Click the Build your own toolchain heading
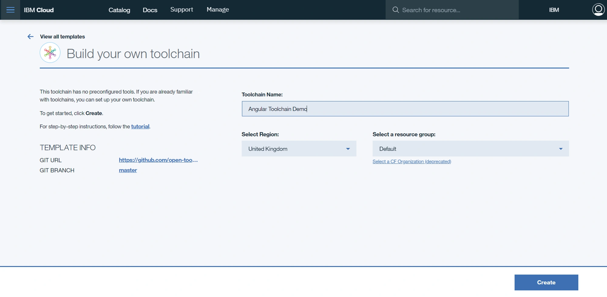 [x=133, y=54]
